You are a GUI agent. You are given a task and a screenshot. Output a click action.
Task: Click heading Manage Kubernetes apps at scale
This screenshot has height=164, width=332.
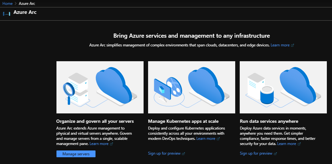(183, 121)
